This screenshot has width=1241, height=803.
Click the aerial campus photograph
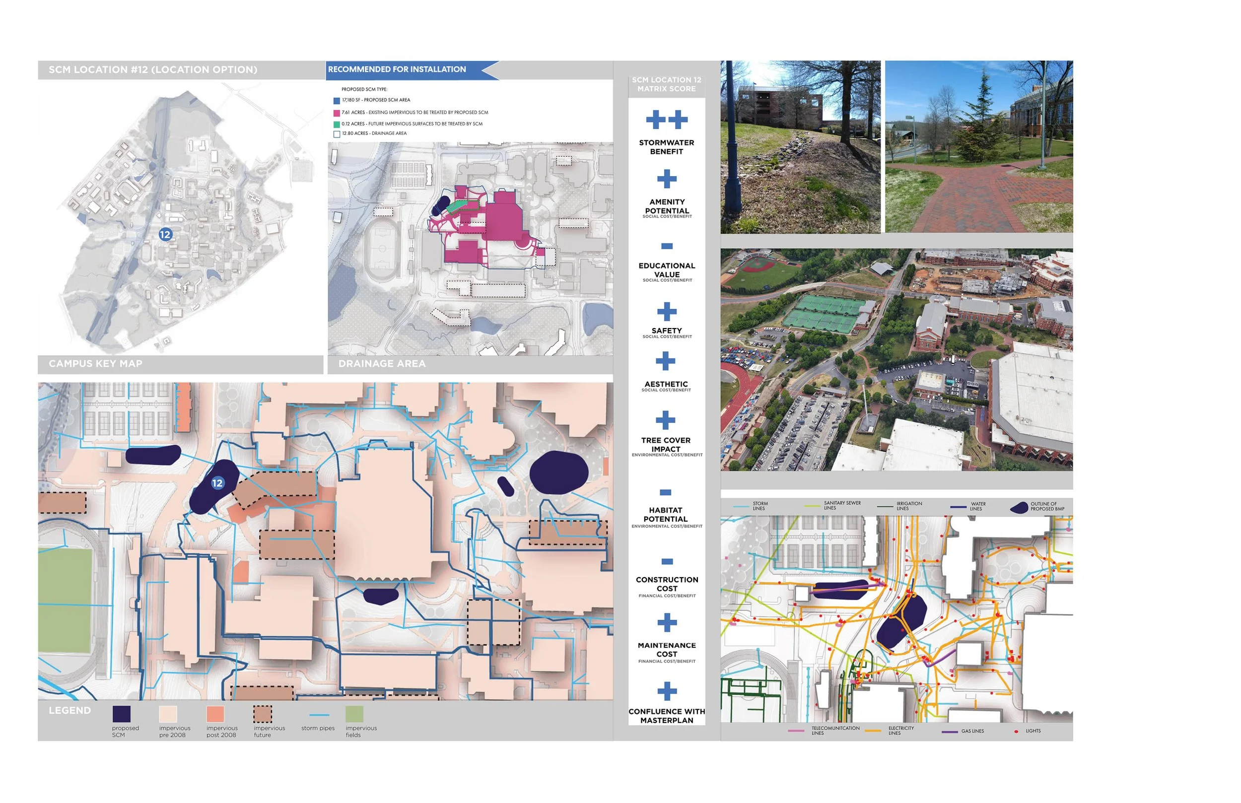896,360
